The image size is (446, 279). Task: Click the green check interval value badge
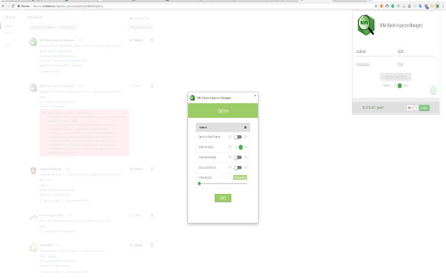coord(240,177)
